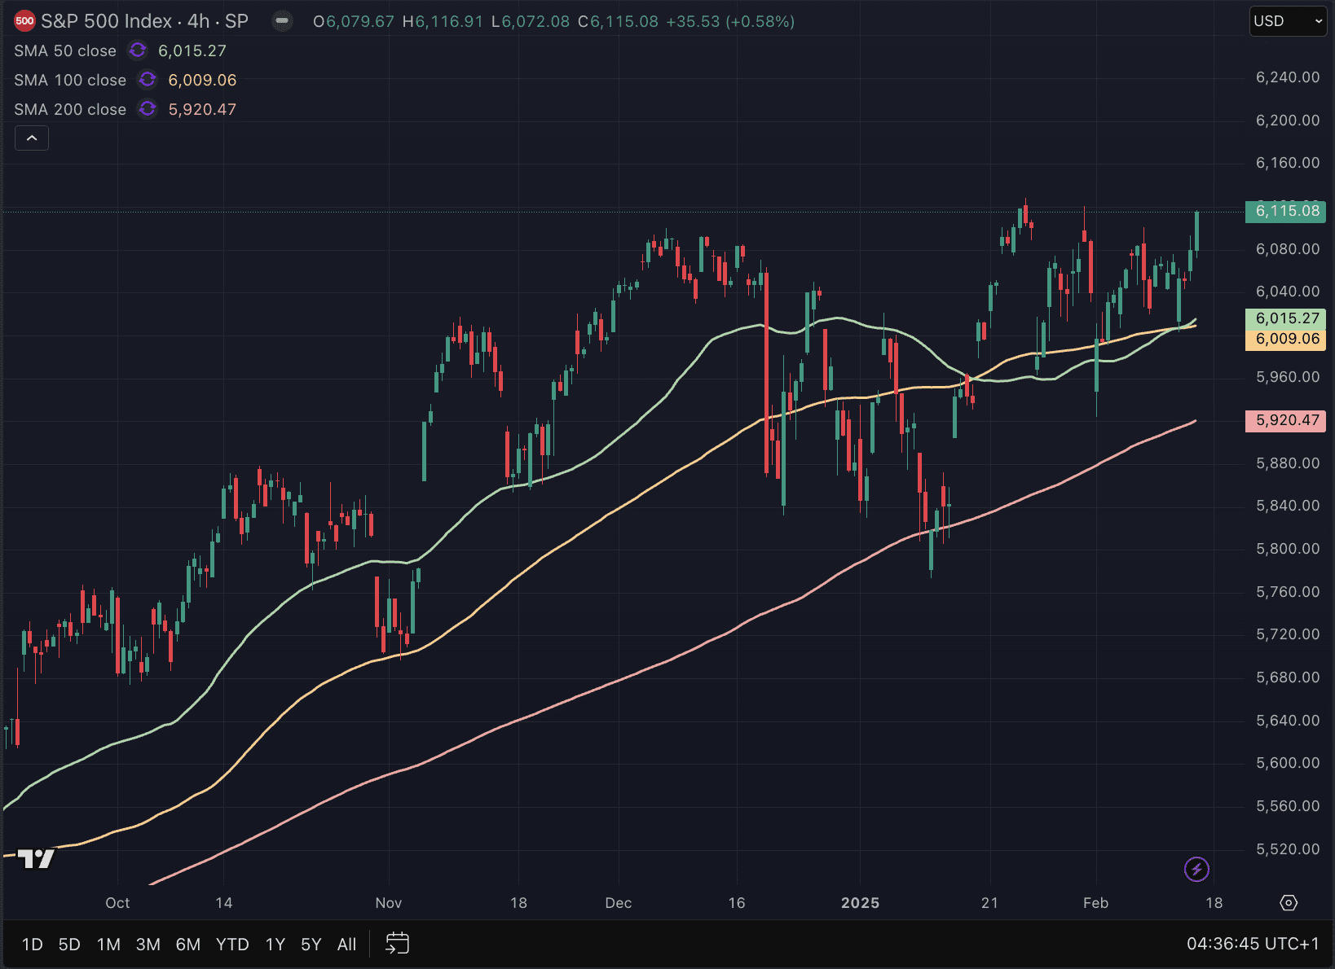Screen dimensions: 1335x969
Task: Click the Dec label on time axis
Action: [619, 902]
